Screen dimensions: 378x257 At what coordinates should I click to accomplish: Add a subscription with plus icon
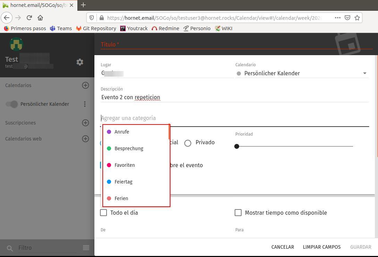pyautogui.click(x=85, y=123)
